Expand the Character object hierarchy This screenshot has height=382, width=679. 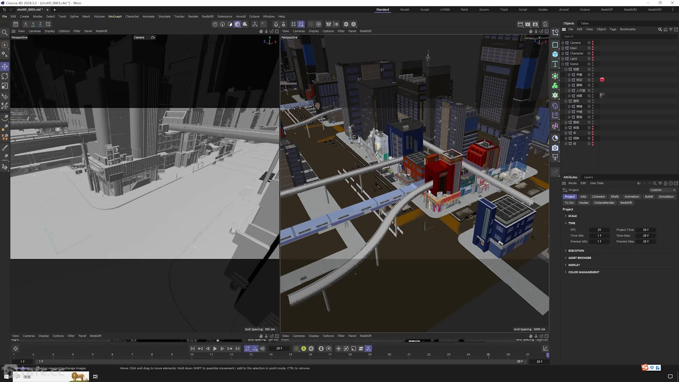pyautogui.click(x=563, y=53)
